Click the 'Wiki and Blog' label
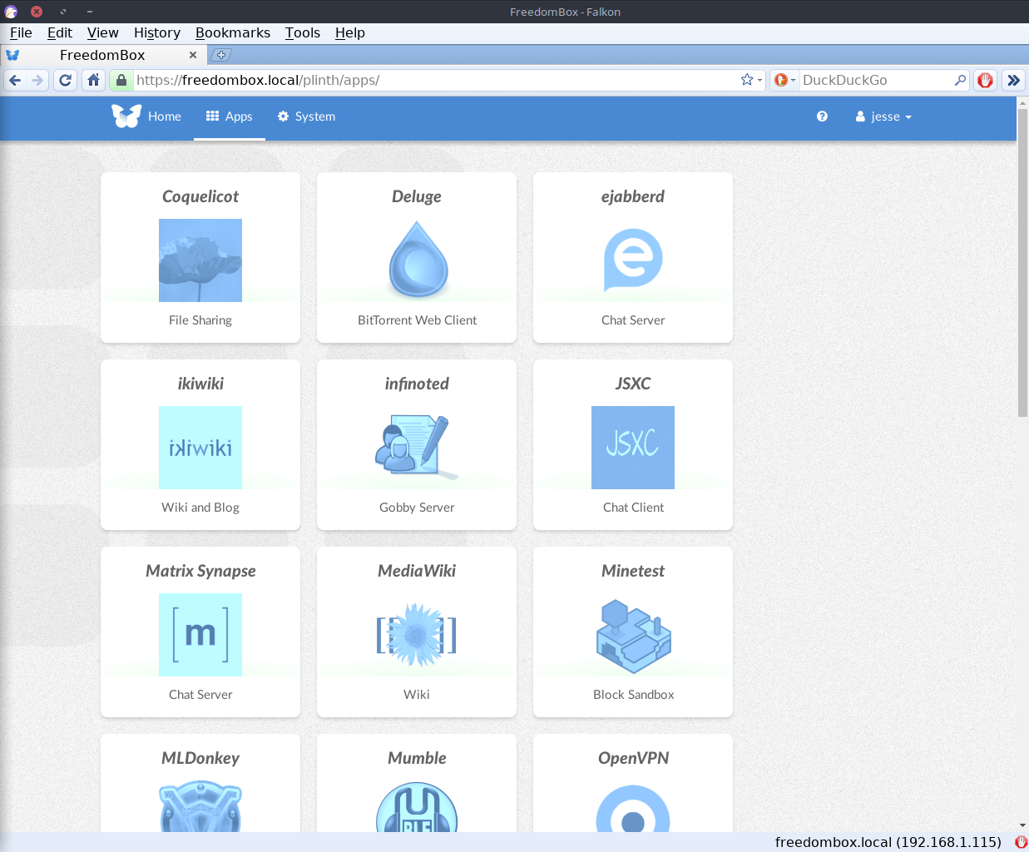 (x=200, y=508)
